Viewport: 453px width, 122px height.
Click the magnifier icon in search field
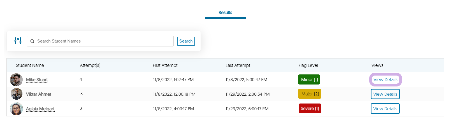(32, 41)
